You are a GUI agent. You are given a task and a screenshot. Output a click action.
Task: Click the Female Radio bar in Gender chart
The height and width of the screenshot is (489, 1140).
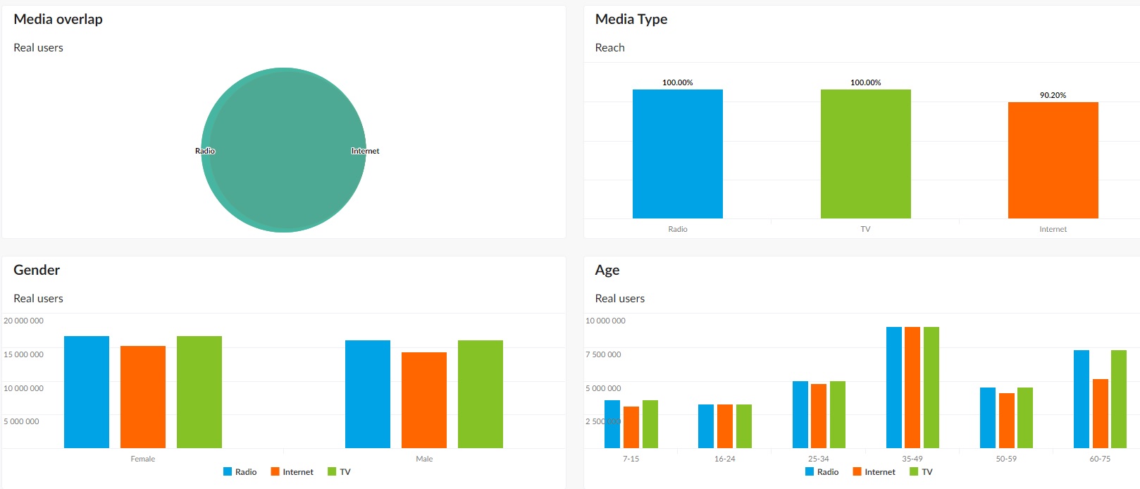click(87, 392)
